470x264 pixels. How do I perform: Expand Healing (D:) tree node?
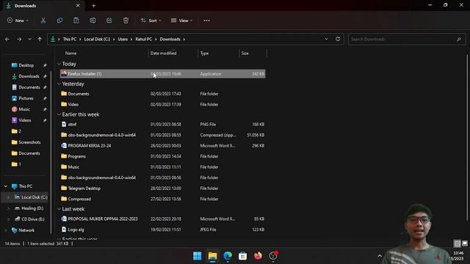click(x=8, y=208)
